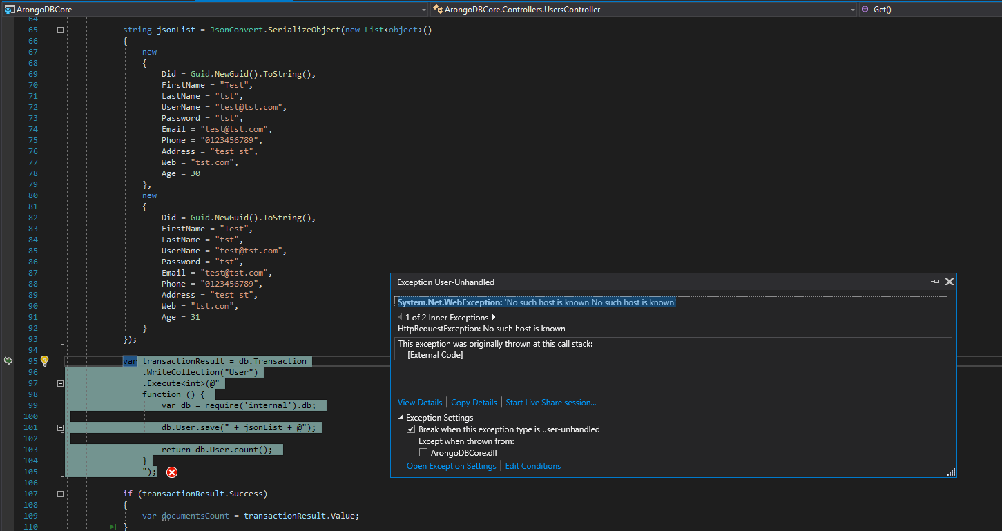This screenshot has width=1002, height=531.
Task: Click the red error icon after line 105
Action: click(172, 472)
